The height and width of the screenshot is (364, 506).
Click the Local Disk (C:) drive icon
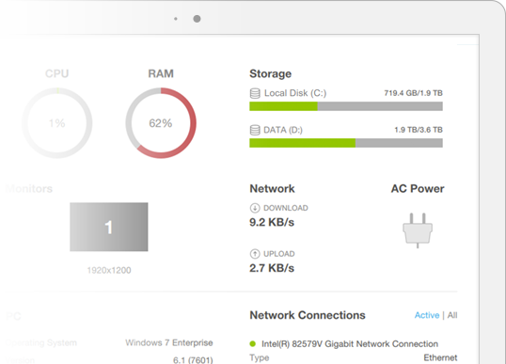pos(255,93)
